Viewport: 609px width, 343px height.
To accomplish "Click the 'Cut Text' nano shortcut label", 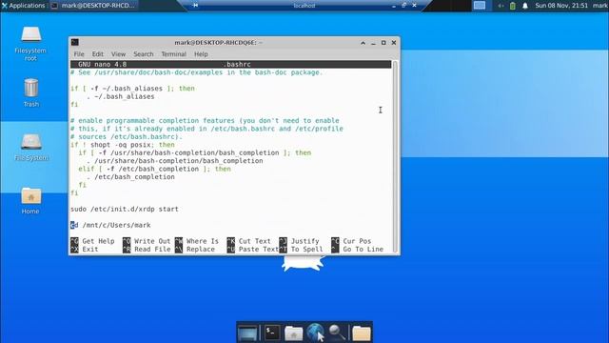I will pyautogui.click(x=255, y=241).
